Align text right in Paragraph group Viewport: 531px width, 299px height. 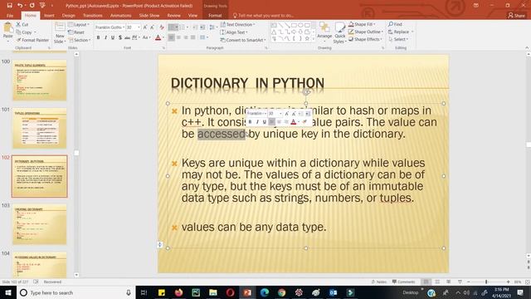pyautogui.click(x=186, y=37)
